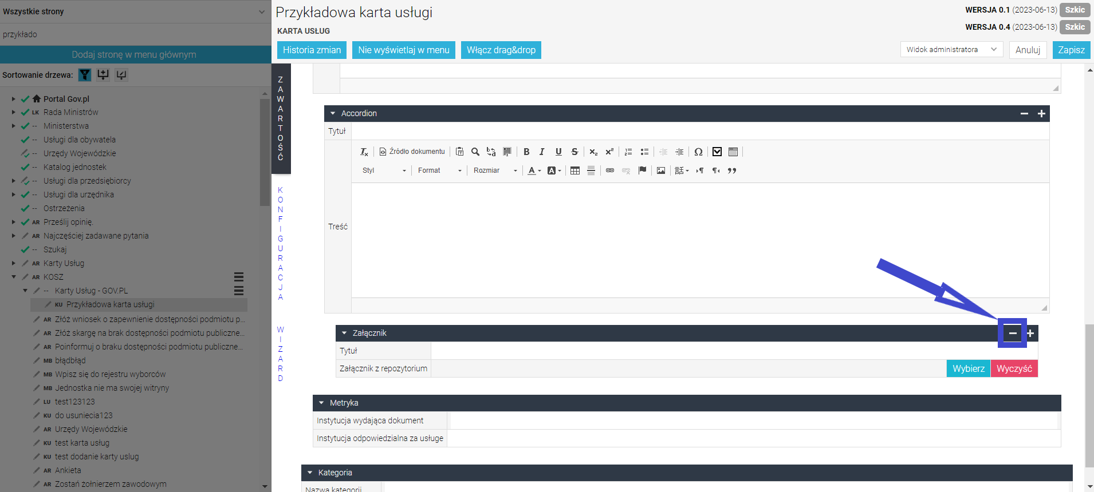Insert bulleted list
The width and height of the screenshot is (1094, 492).
(644, 152)
